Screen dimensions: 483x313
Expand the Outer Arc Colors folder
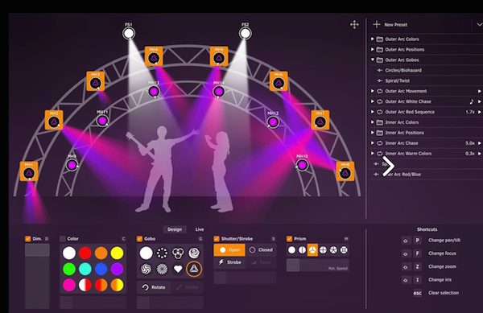pos(373,39)
